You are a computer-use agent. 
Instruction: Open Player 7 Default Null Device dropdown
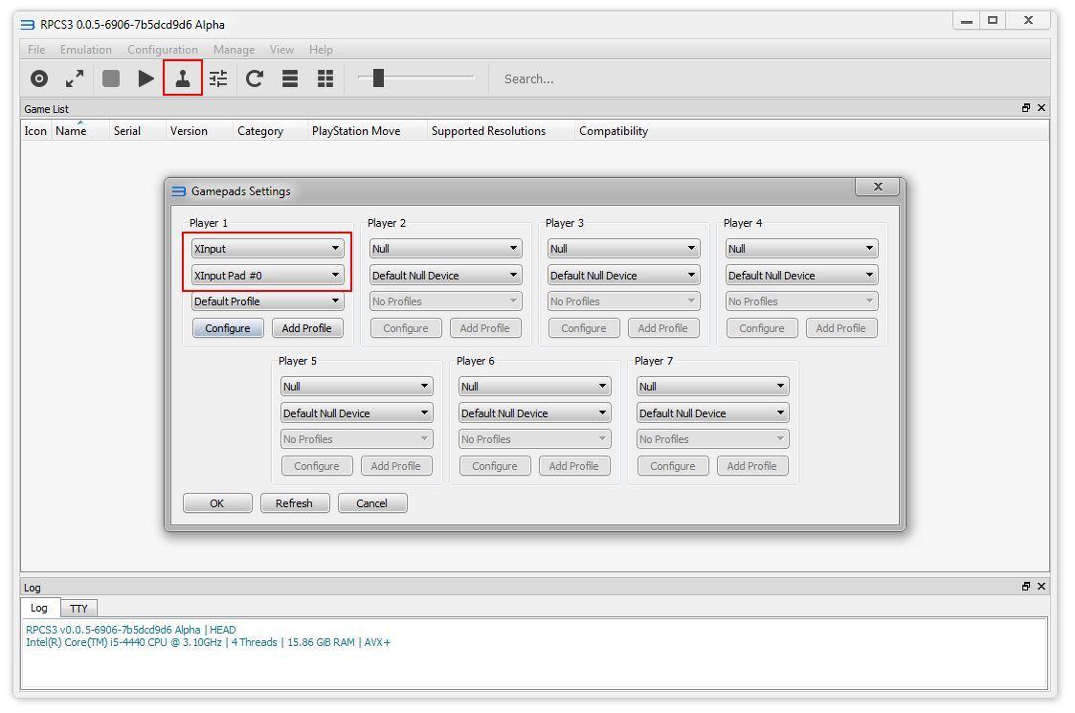[713, 412]
